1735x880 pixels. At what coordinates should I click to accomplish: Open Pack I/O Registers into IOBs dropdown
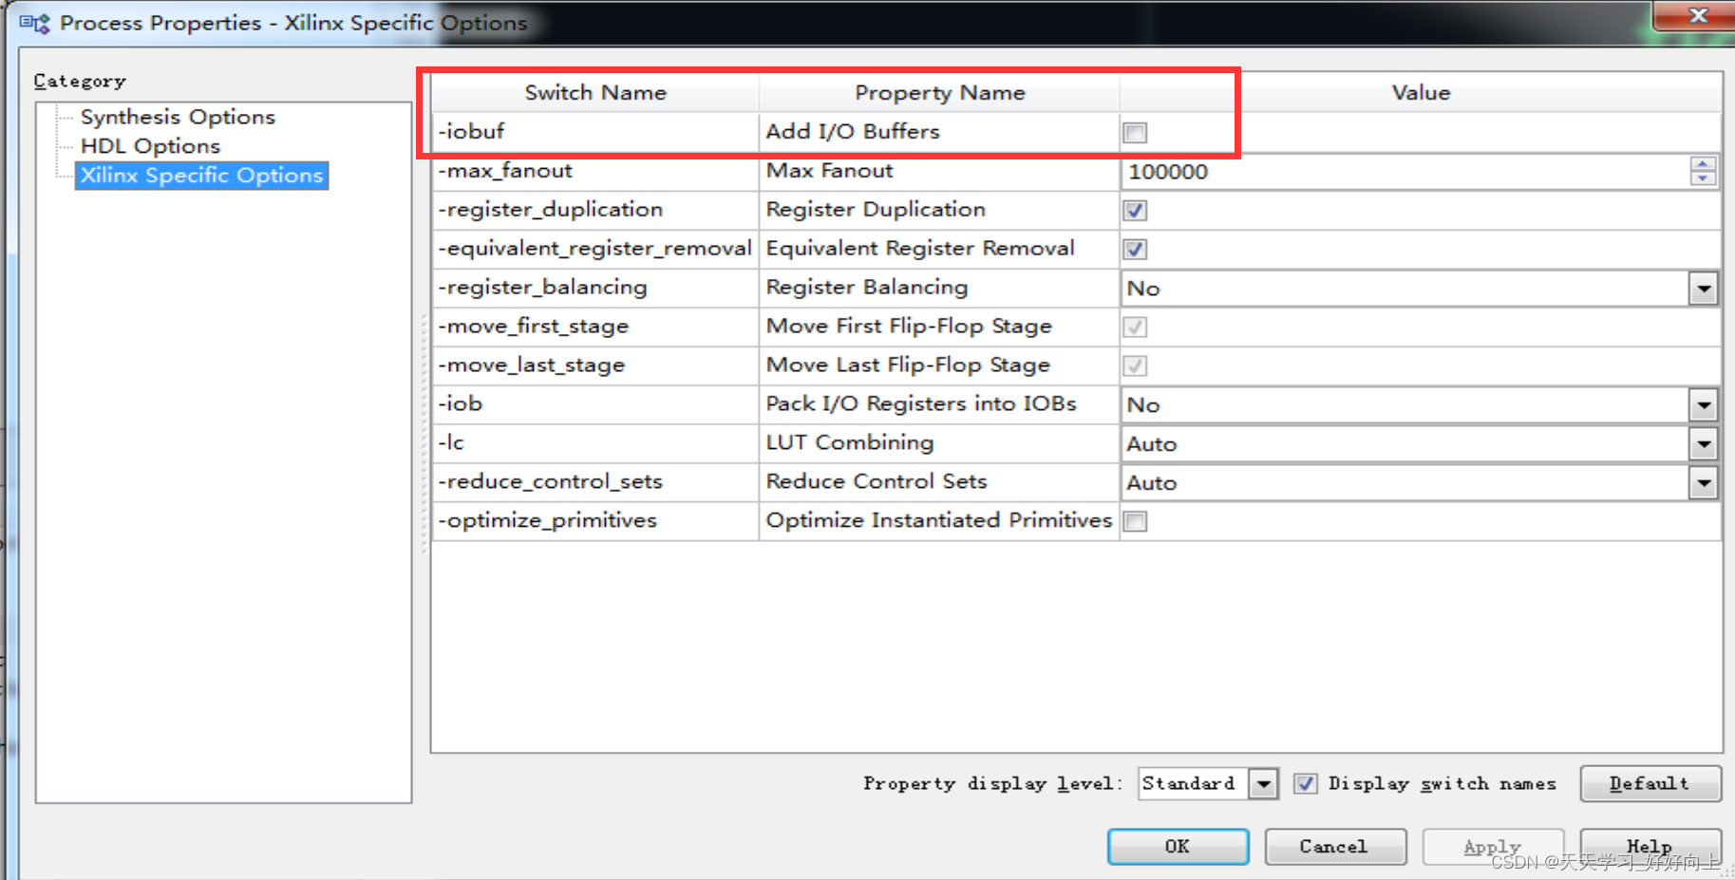click(x=1704, y=405)
